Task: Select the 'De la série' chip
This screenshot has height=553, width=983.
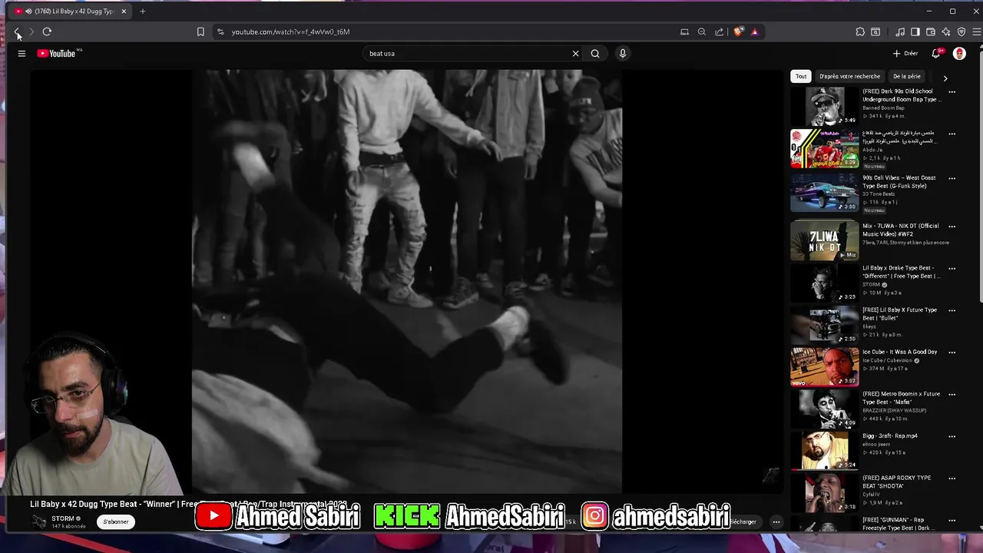Action: 907,77
